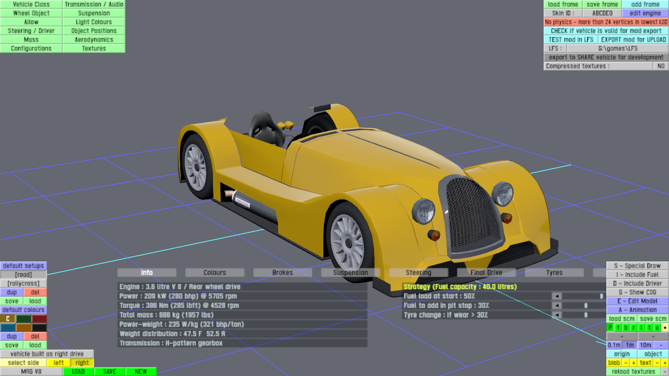Click the add frame button
Screen dimensions: 669x376
pos(645,4)
